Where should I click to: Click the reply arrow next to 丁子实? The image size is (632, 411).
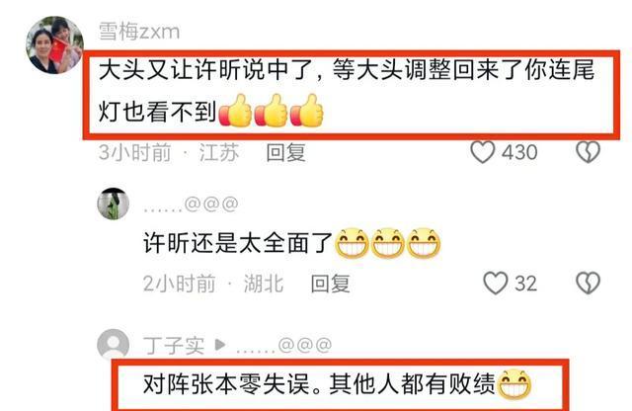tap(219, 345)
